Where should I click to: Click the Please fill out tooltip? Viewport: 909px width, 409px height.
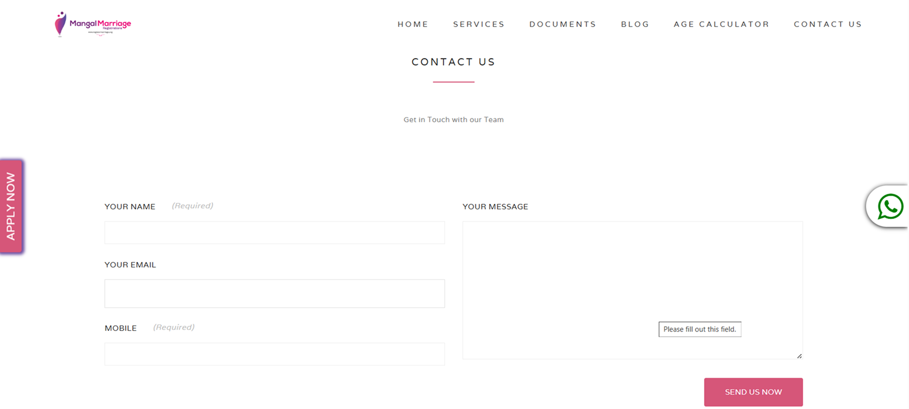[700, 329]
